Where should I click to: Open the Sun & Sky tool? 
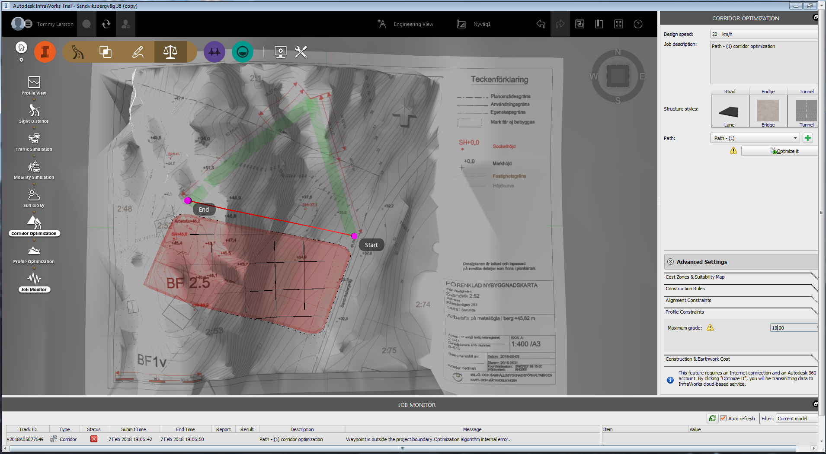34,197
